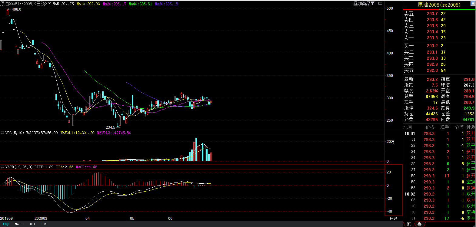
Task: Switch to the KDJ indicator tab
Action: [5, 224]
